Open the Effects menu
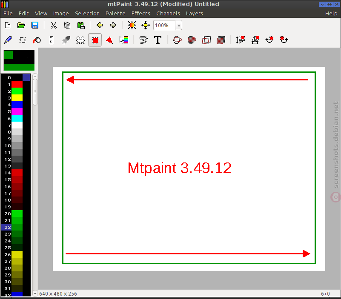Image resolution: width=341 pixels, height=299 pixels. (141, 14)
